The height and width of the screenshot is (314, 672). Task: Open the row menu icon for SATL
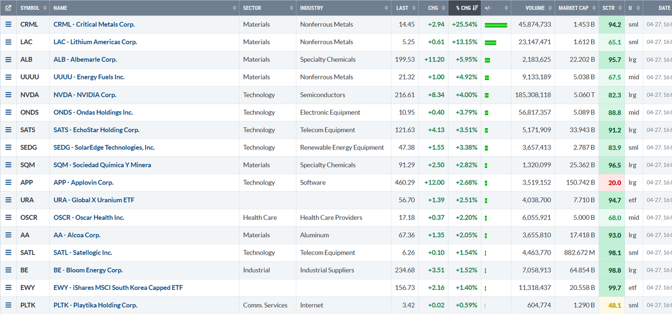(x=8, y=252)
